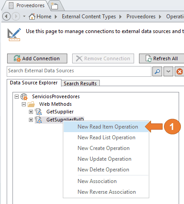Screen dimensions: 184x204
Task: Click the red clear search icon
Action: pyautogui.click(x=180, y=71)
